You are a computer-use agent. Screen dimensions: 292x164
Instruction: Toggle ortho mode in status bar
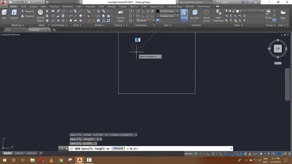[209, 154]
